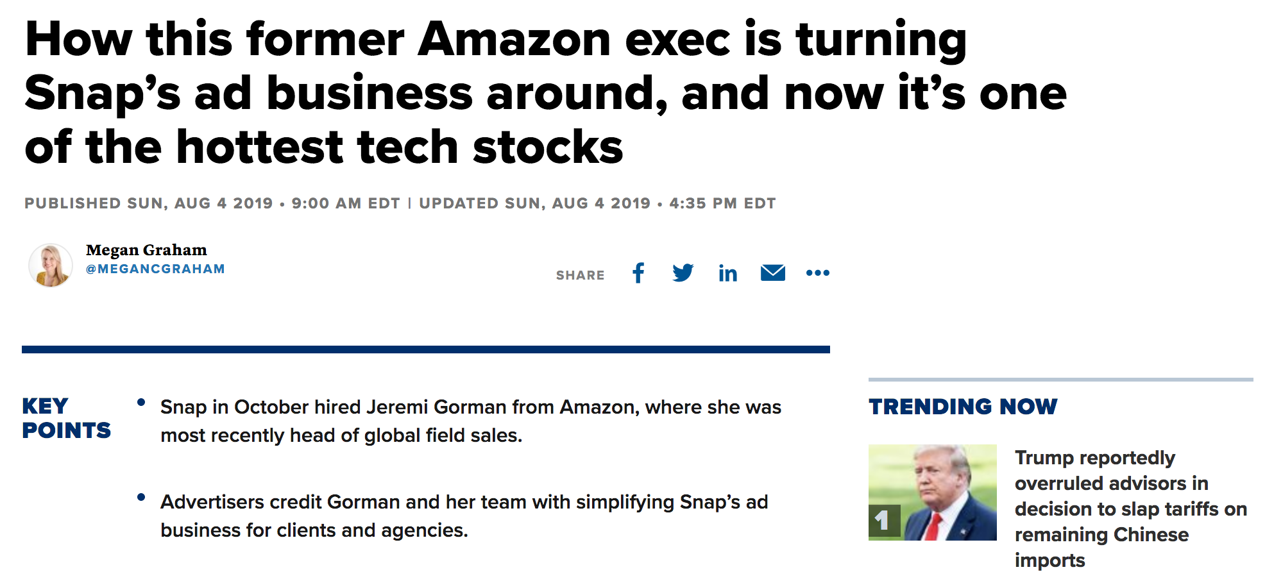Share the article via email icon
Viewport: 1274px width, 581px height.
(772, 273)
